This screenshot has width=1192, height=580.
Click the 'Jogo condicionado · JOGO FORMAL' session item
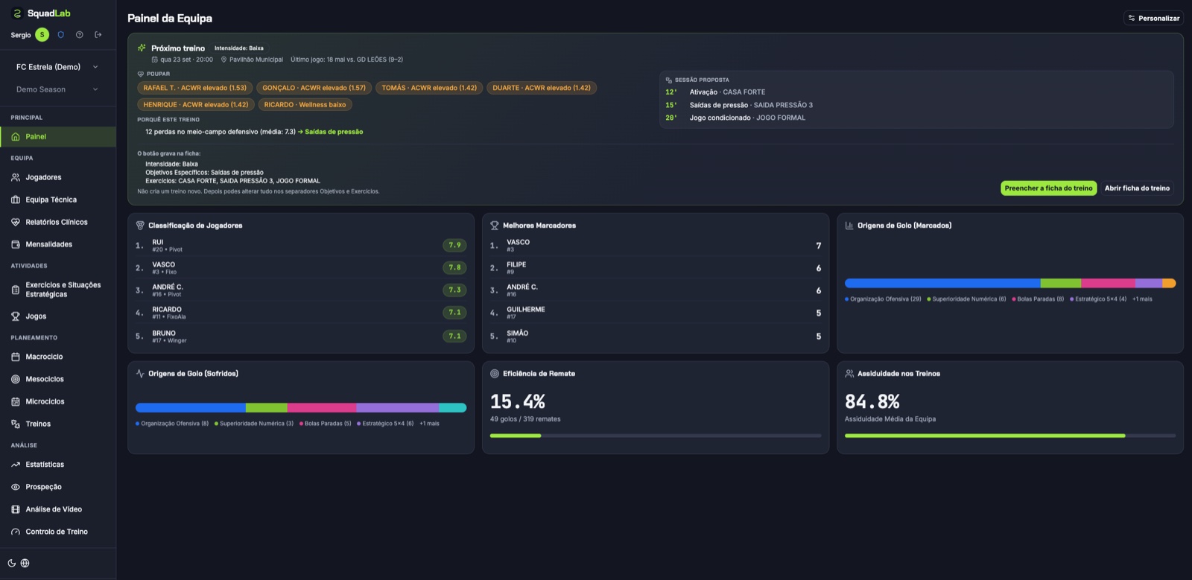(735, 118)
